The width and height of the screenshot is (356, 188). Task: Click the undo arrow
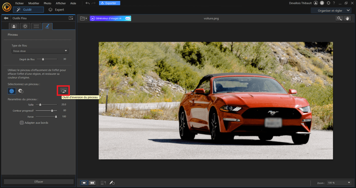[x=88, y=3]
